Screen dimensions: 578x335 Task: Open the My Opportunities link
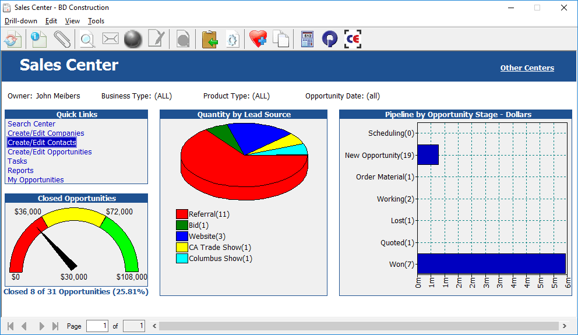[x=36, y=180]
